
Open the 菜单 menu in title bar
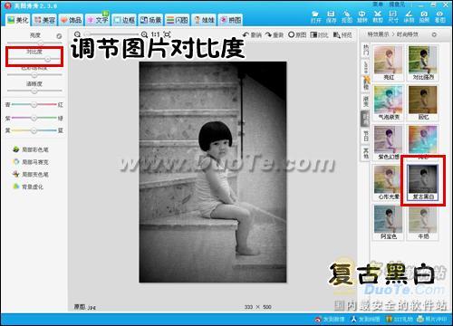tap(378, 5)
